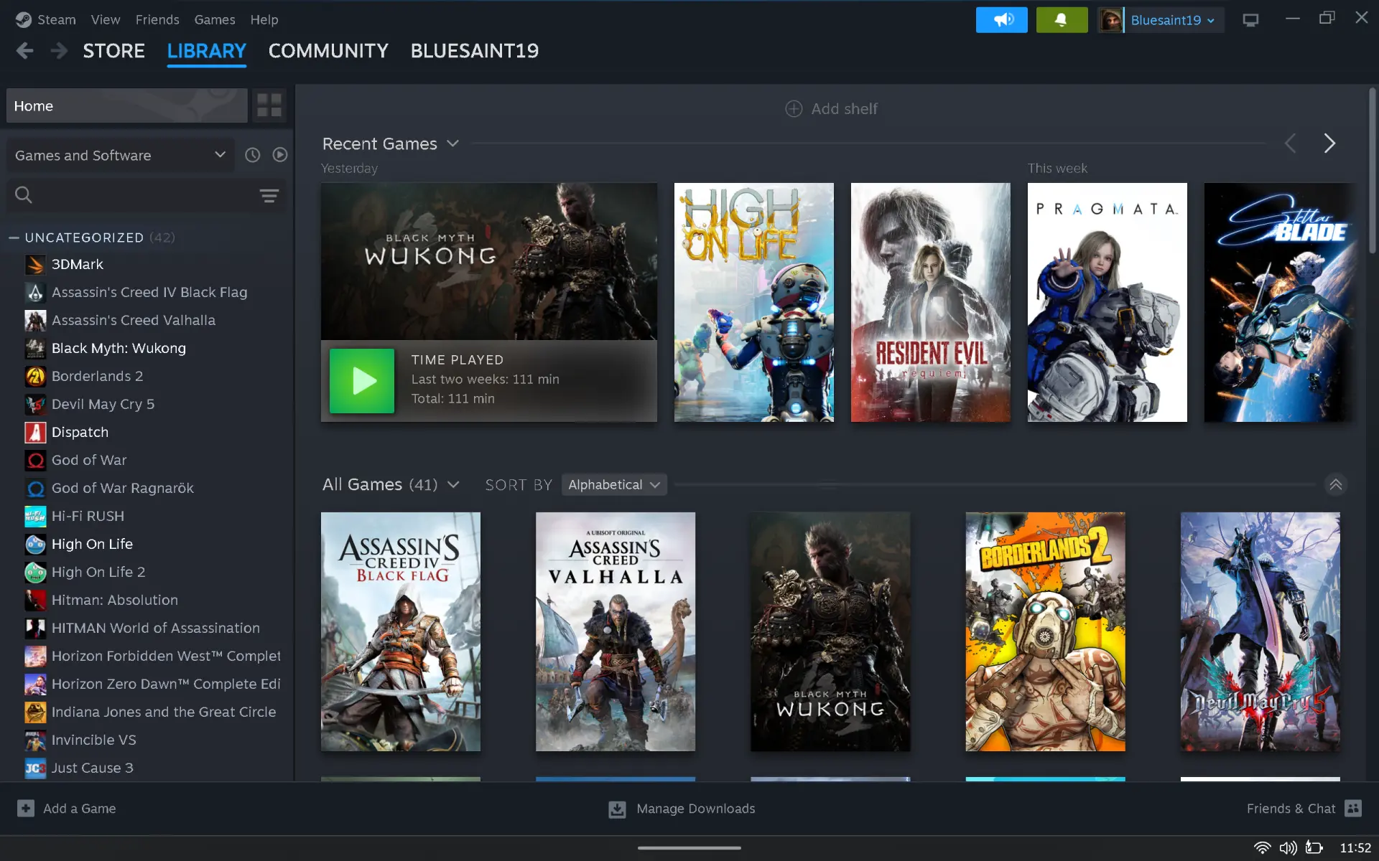The image size is (1379, 861).
Task: Open the View menu
Action: (106, 20)
